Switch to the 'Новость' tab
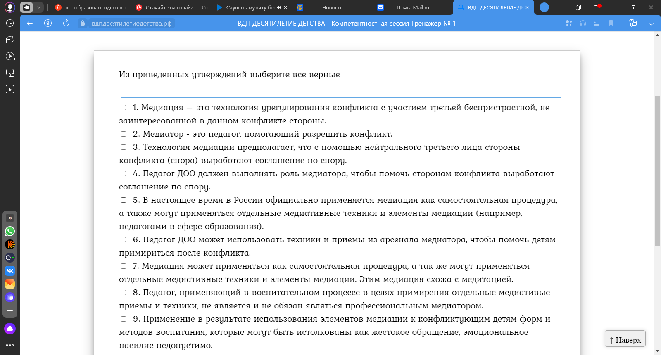661x355 pixels. point(332,7)
